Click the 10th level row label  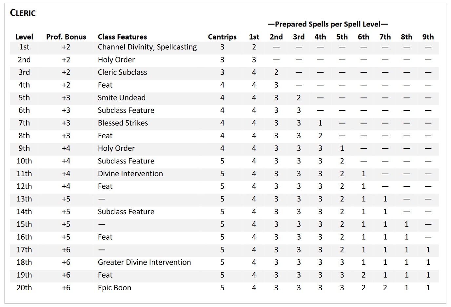[24, 161]
